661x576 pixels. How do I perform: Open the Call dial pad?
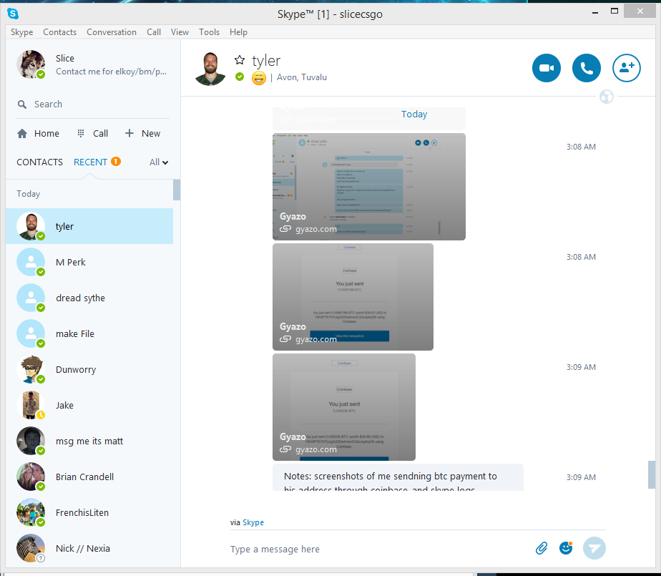93,134
